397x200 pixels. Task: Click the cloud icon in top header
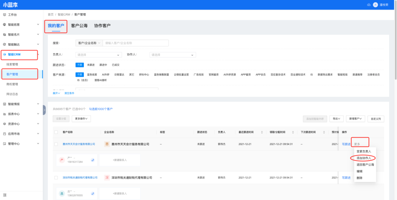[368, 5]
